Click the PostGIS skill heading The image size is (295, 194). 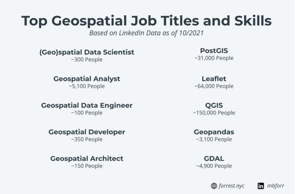pos(214,51)
